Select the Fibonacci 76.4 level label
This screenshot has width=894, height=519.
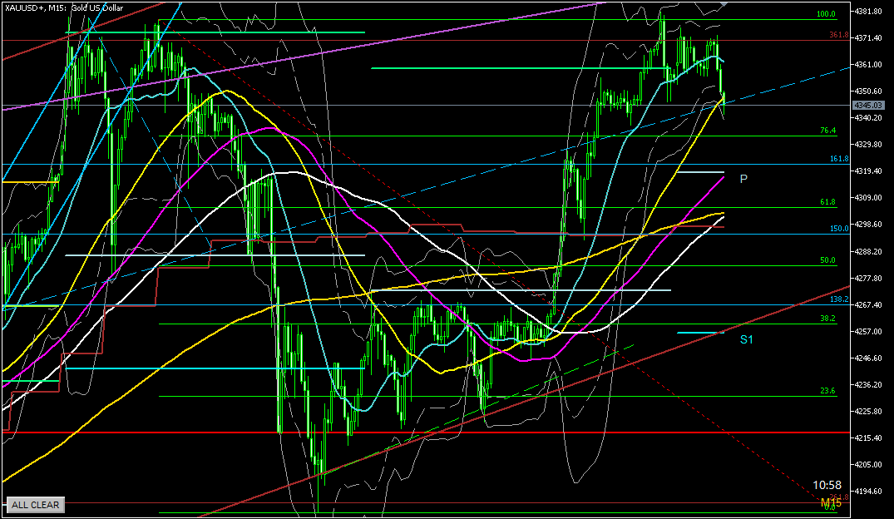click(x=827, y=131)
